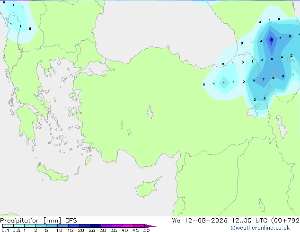Click the above-50 arrow at the legend's end
The image size is (300, 232).
coord(150,226)
